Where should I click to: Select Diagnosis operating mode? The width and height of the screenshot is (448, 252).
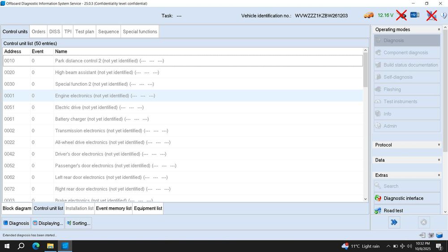[407, 41]
